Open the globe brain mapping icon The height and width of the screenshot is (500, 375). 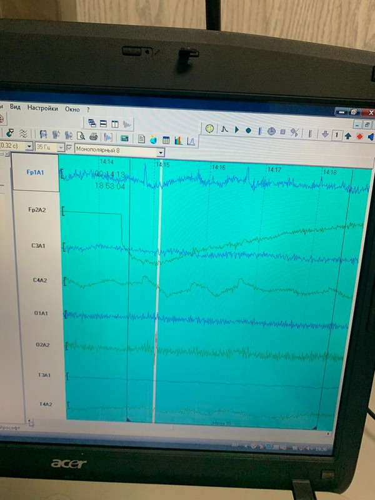click(x=153, y=139)
